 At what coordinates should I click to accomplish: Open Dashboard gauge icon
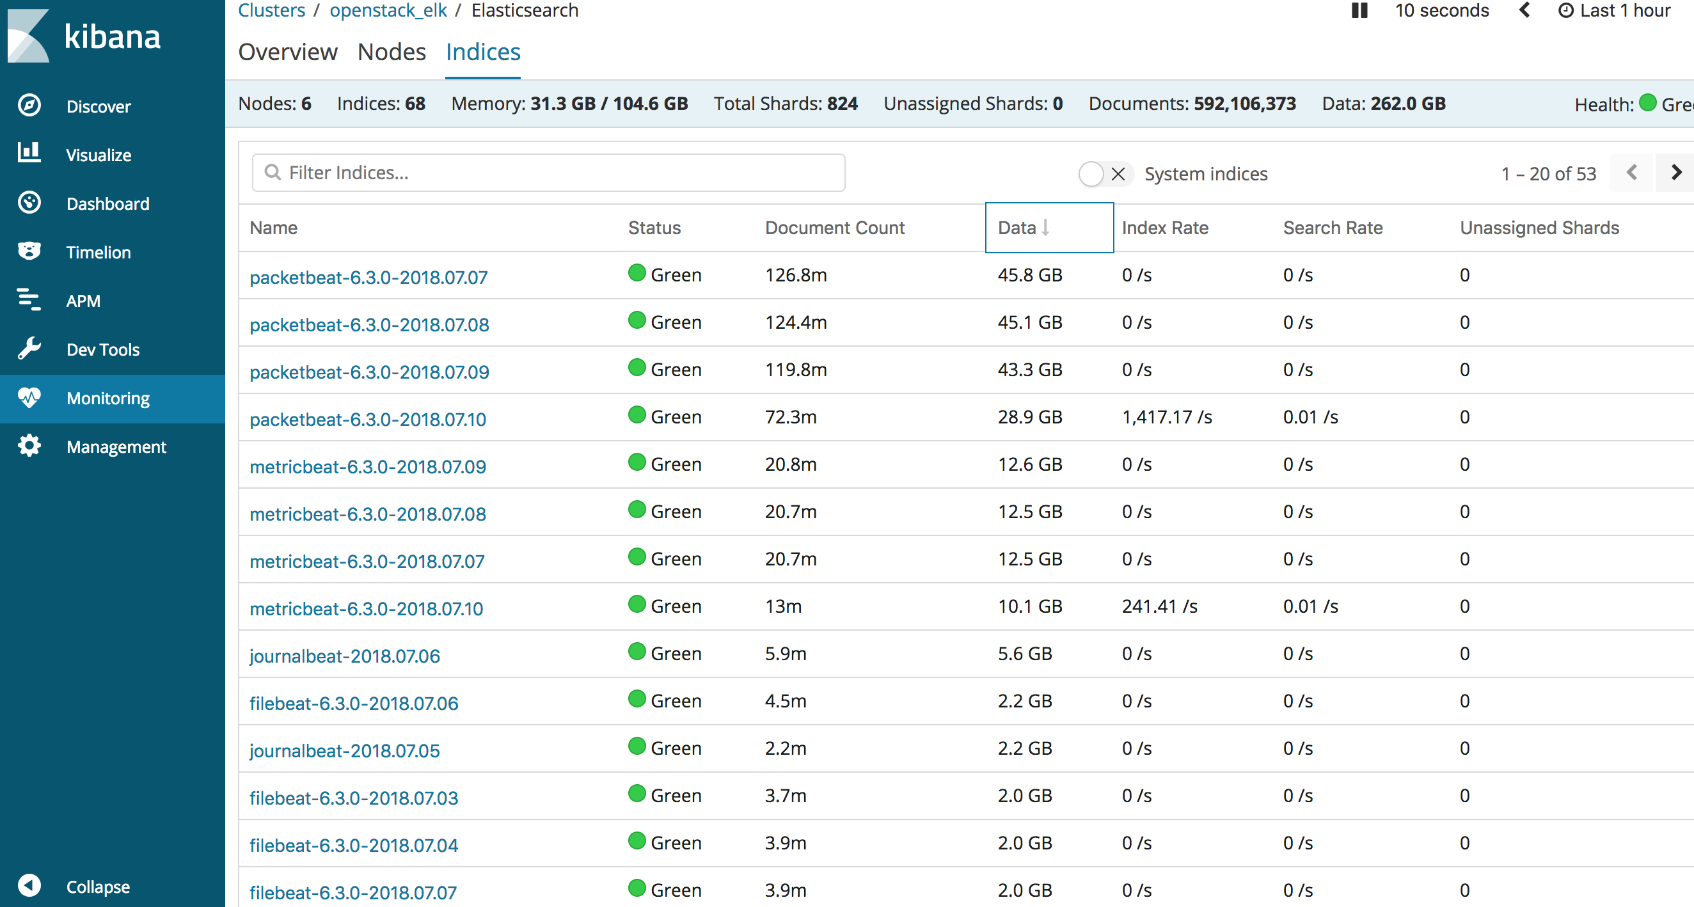coord(29,203)
